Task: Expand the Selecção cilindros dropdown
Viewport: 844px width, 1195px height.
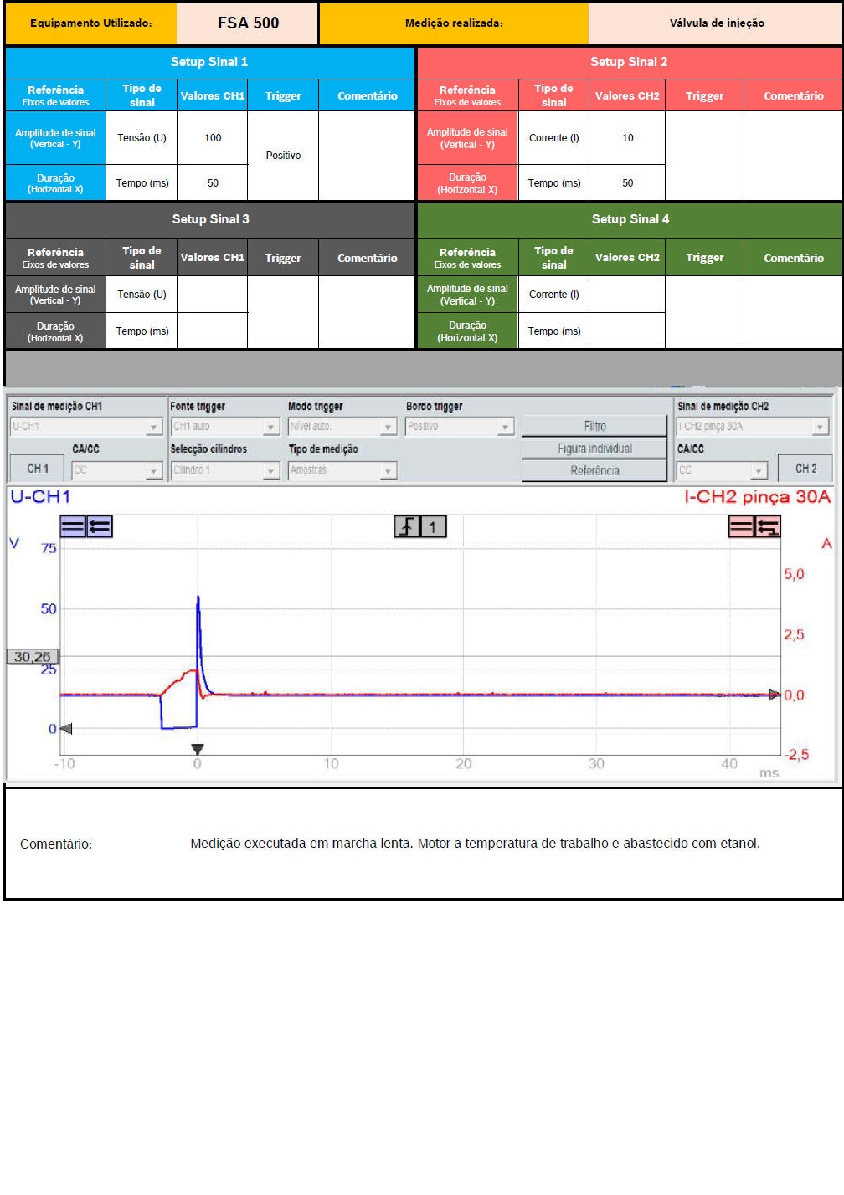Action: click(x=270, y=471)
